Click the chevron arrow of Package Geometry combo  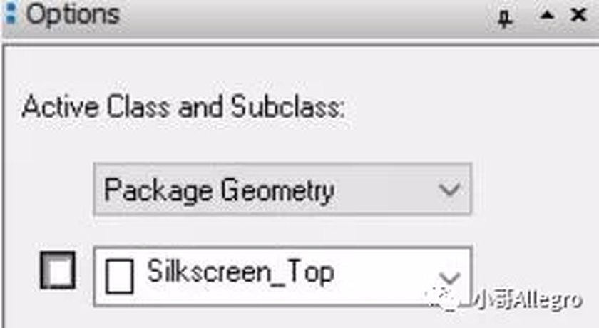[x=449, y=190]
